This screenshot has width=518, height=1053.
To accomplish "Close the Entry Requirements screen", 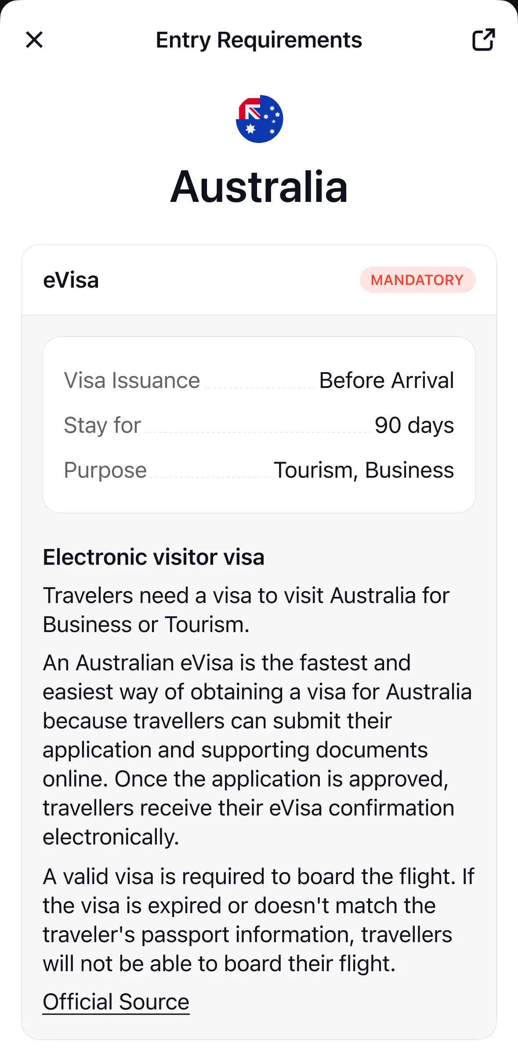I will point(34,40).
